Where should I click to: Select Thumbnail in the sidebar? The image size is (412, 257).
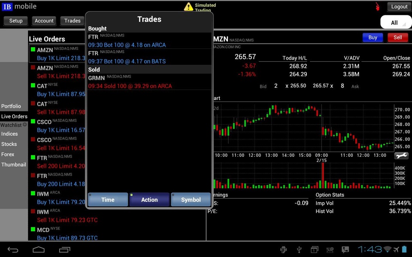point(14,164)
